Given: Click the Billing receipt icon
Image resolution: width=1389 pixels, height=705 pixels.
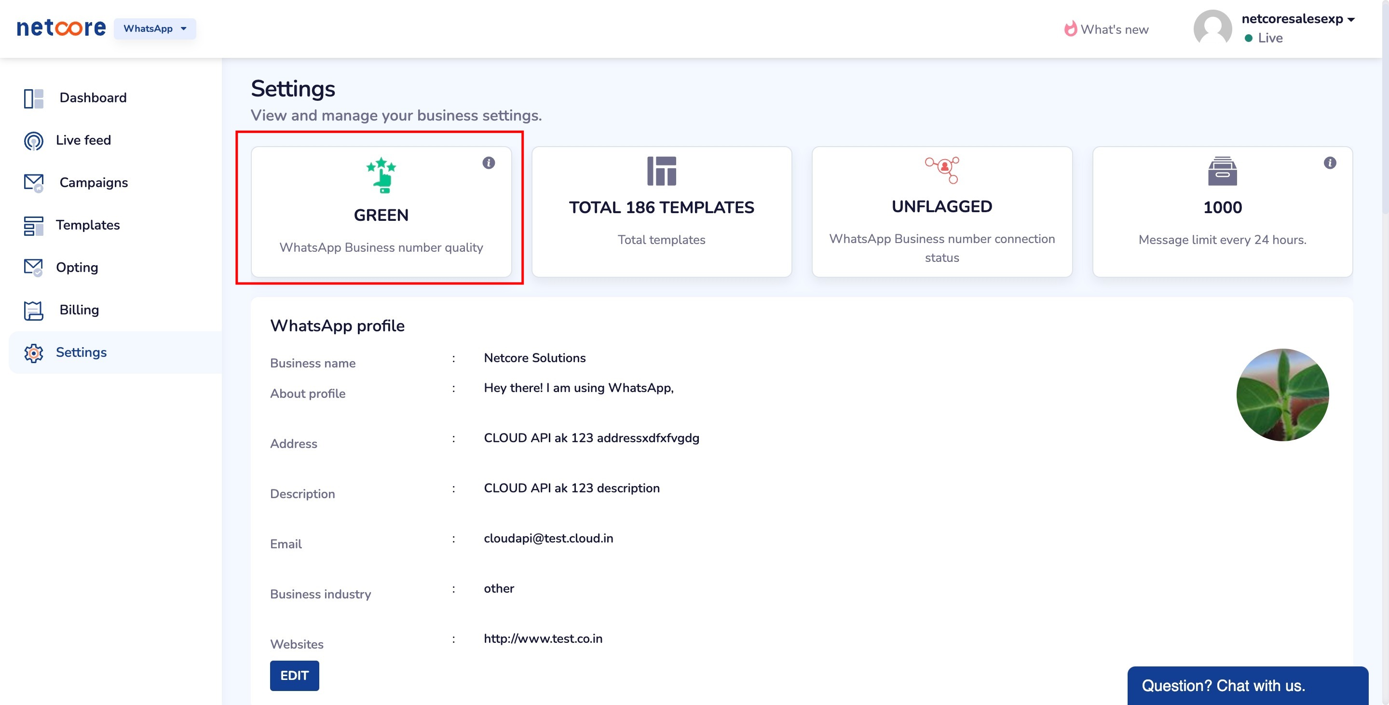Looking at the screenshot, I should coord(33,311).
